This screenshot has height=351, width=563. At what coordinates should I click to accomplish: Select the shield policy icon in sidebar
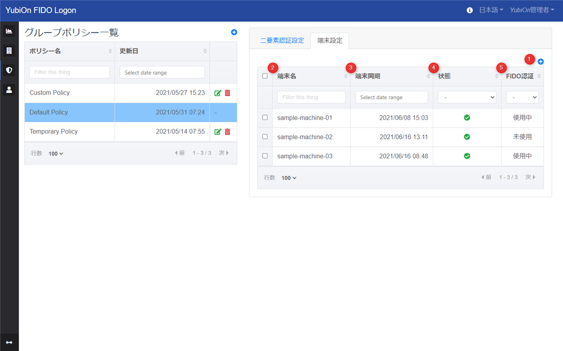coord(9,70)
